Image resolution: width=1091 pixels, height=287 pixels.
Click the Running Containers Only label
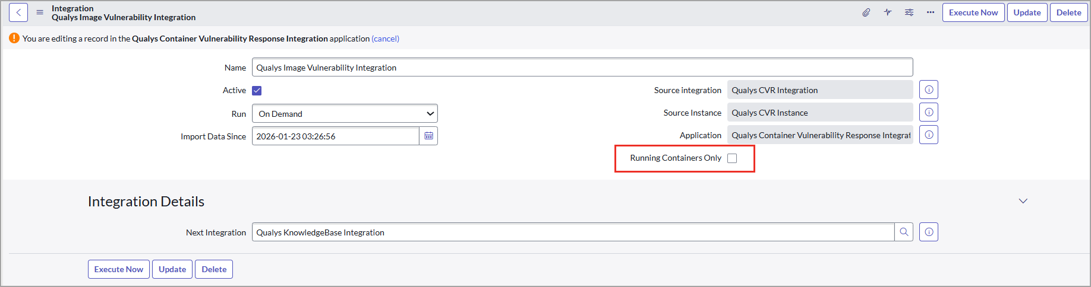[676, 158]
